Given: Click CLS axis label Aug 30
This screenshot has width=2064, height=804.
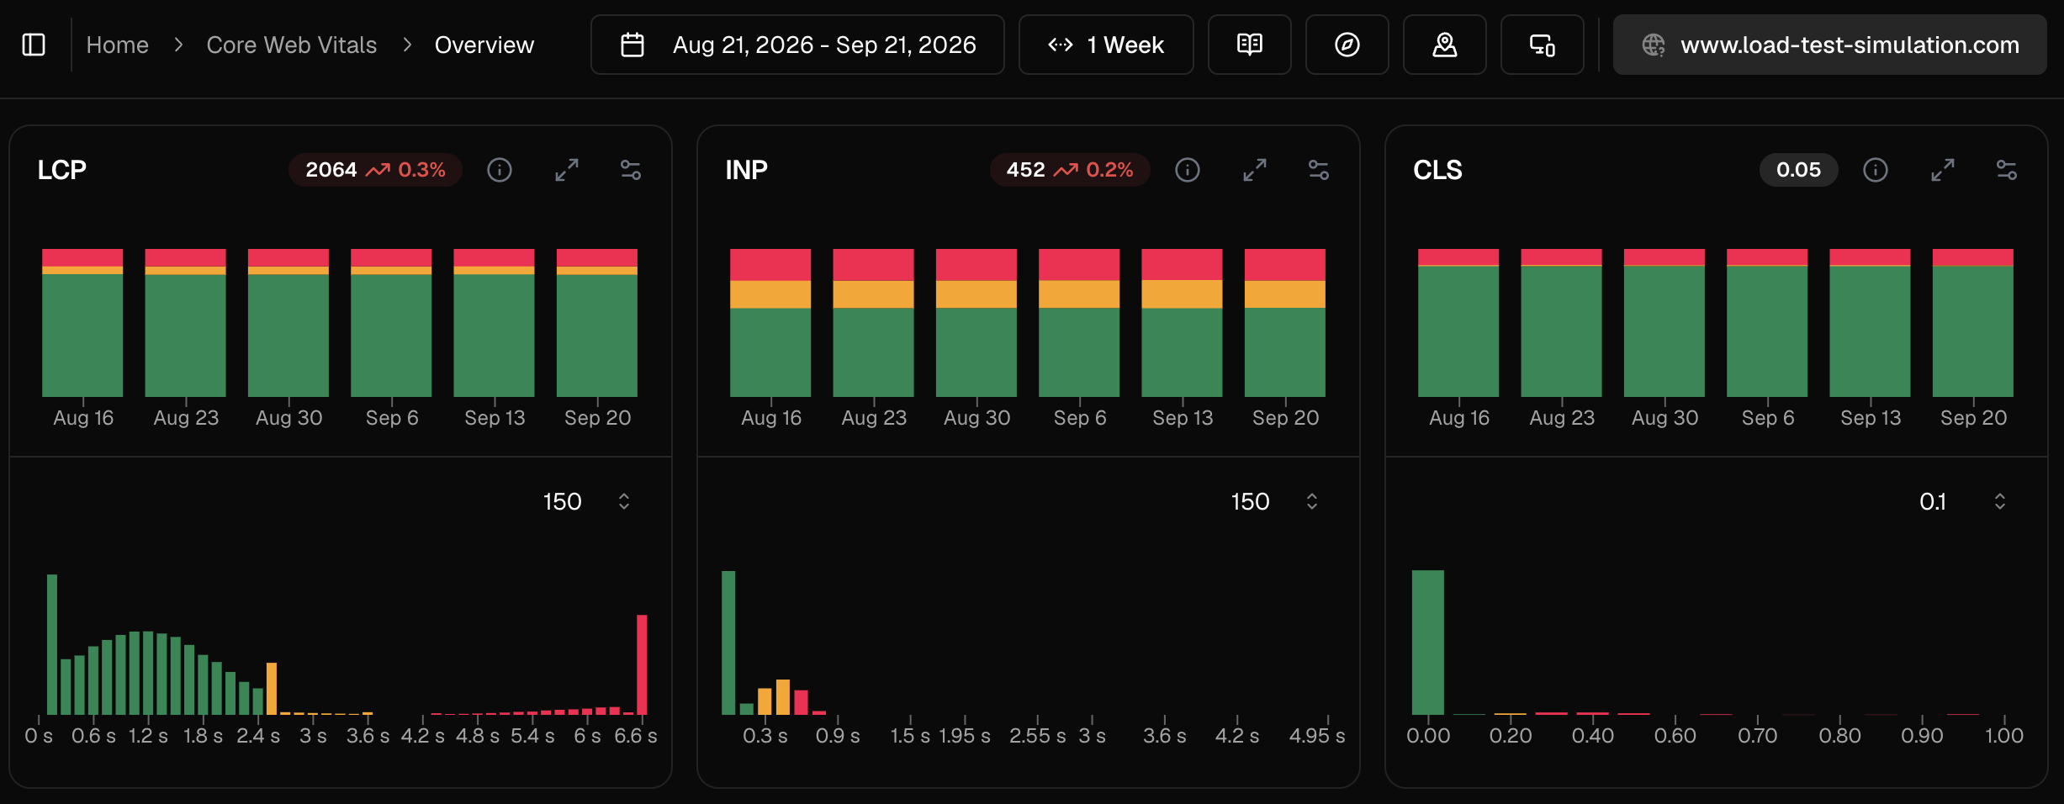Looking at the screenshot, I should (1664, 418).
